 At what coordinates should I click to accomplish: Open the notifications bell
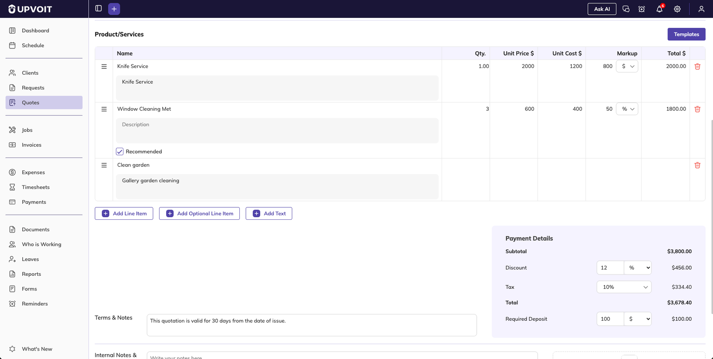point(659,9)
